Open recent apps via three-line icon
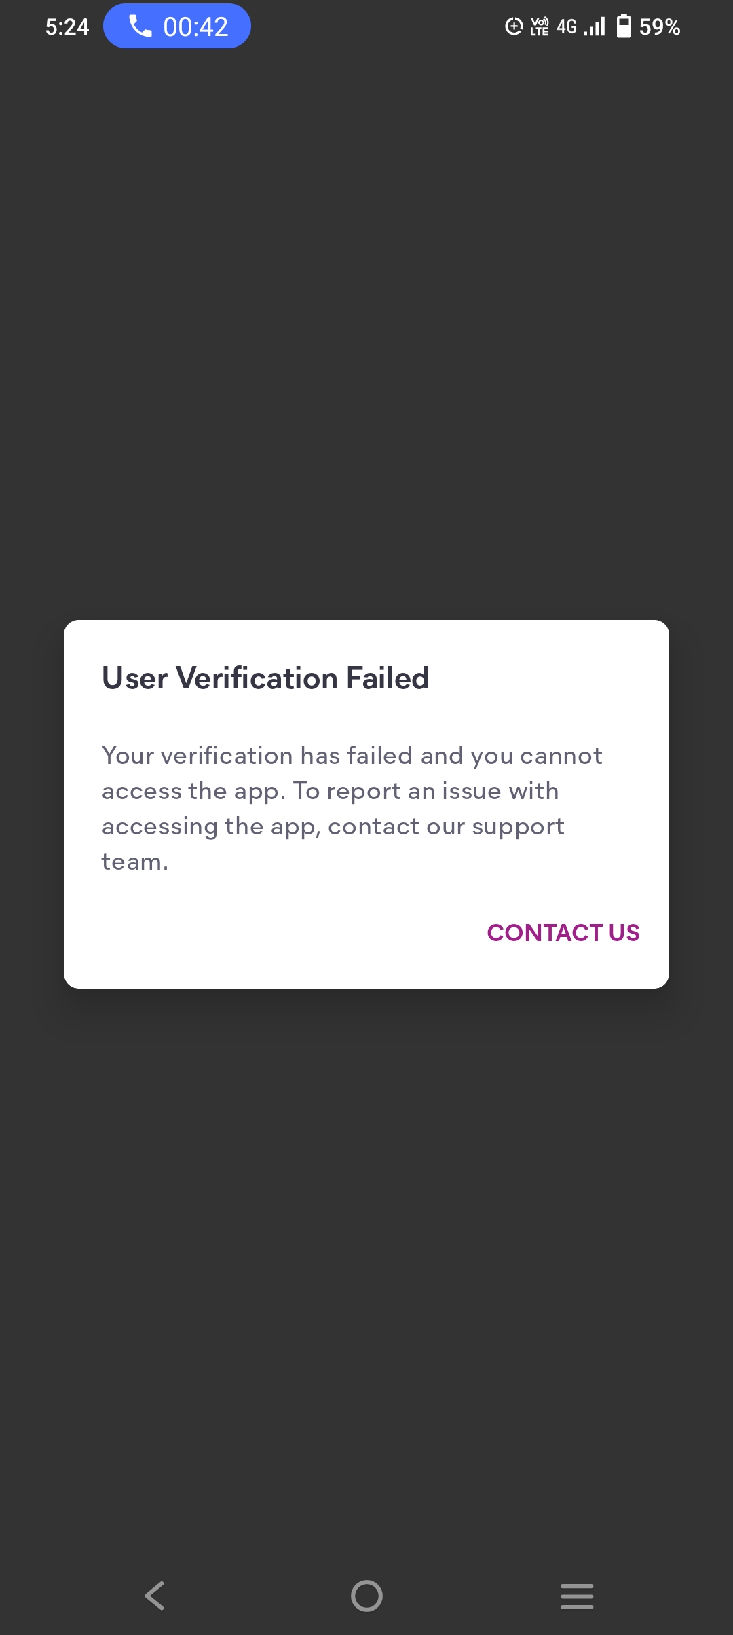The image size is (733, 1635). [x=577, y=1596]
